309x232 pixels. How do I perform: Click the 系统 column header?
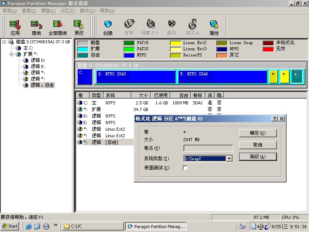pos(117,96)
